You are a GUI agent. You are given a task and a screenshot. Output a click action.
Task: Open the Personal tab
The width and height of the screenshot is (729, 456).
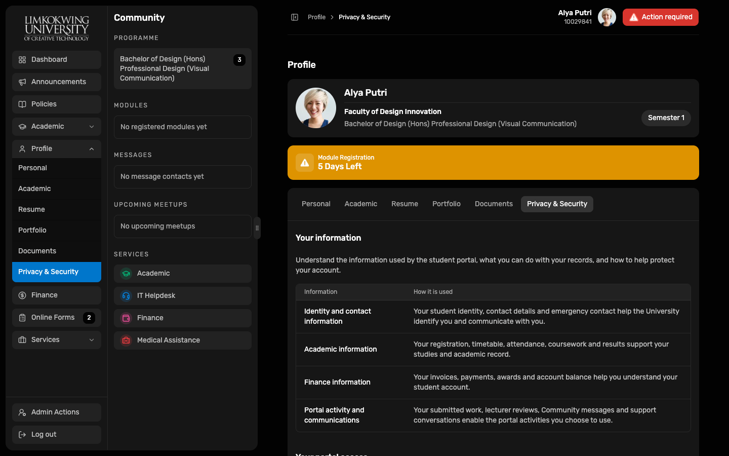pyautogui.click(x=316, y=204)
